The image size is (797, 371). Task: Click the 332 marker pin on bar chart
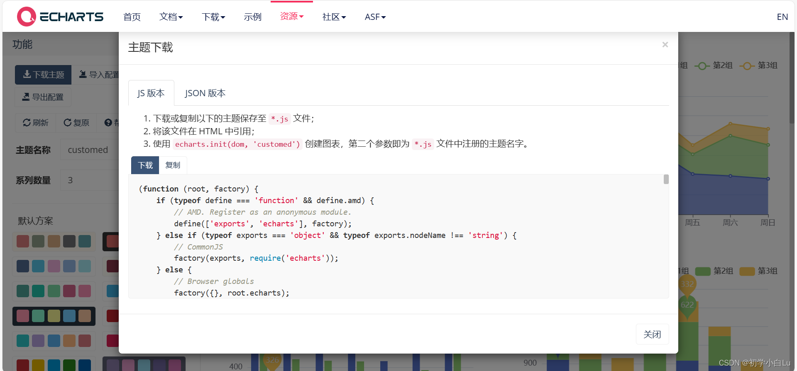pyautogui.click(x=687, y=285)
